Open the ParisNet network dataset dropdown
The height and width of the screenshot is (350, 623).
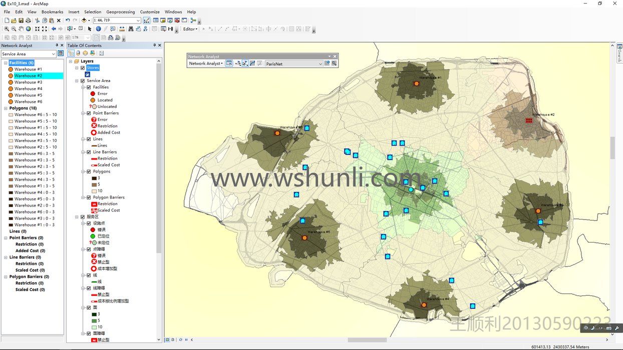click(320, 64)
